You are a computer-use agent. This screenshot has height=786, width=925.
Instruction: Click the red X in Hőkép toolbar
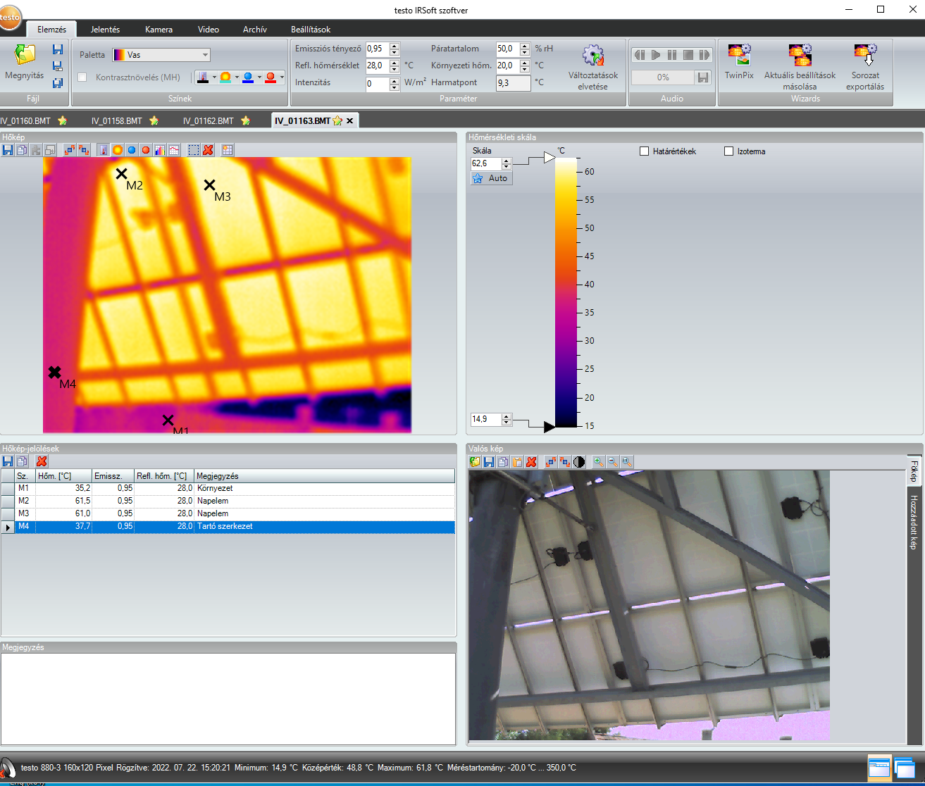[208, 150]
